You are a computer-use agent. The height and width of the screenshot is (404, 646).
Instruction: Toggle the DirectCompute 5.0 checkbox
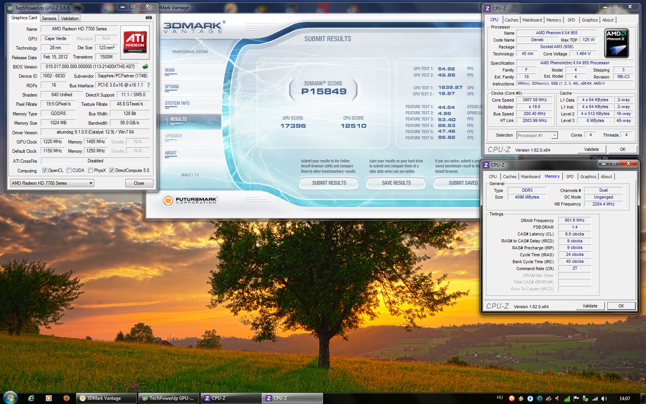point(112,170)
